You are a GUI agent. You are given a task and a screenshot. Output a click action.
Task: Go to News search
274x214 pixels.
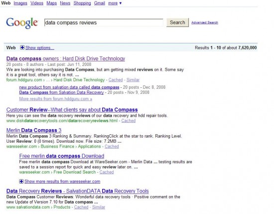pos(65,3)
